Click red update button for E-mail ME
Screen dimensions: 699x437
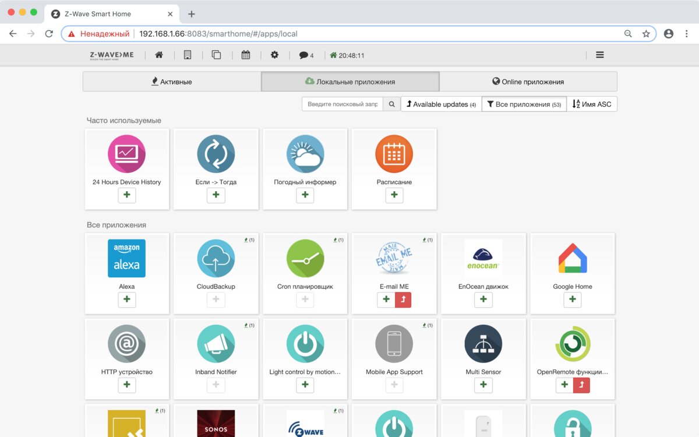(403, 299)
